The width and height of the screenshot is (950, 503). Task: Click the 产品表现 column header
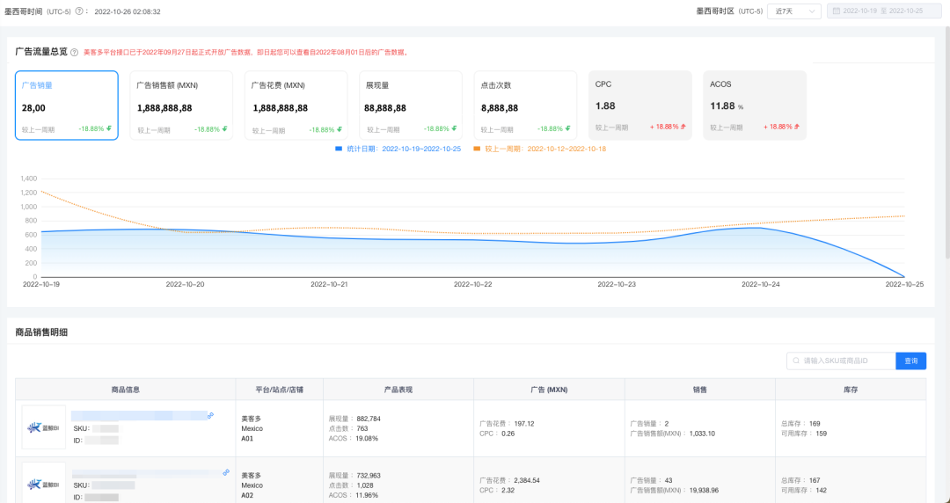[x=398, y=390]
